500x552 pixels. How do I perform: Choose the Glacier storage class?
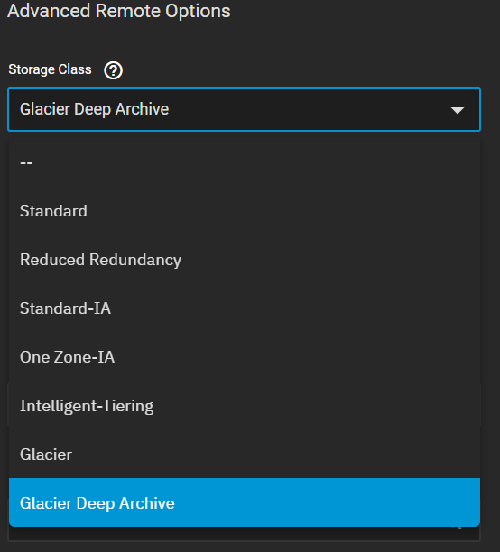click(x=245, y=454)
